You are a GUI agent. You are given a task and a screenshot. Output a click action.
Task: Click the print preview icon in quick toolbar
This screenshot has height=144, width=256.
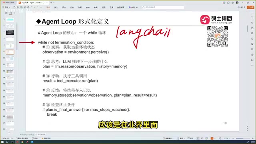pyautogui.click(x=25, y=7)
